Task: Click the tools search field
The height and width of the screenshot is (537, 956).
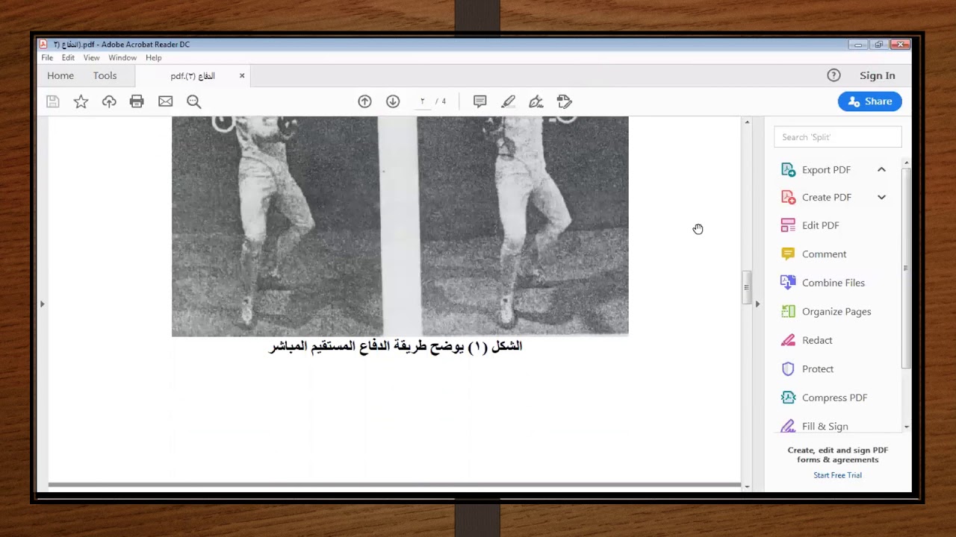Action: tap(837, 137)
